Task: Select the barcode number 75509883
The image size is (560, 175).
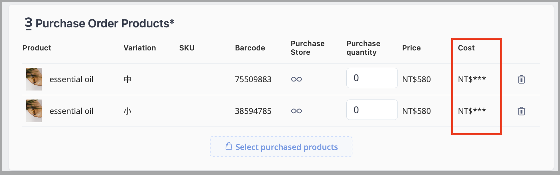Action: [253, 79]
